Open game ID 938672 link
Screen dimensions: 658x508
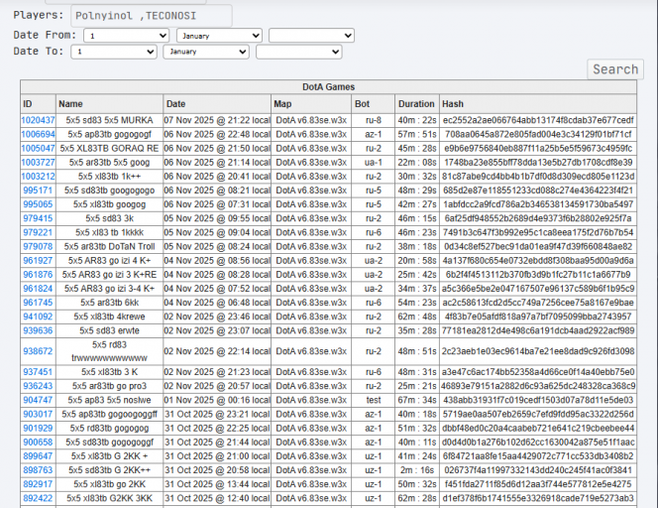(39, 351)
